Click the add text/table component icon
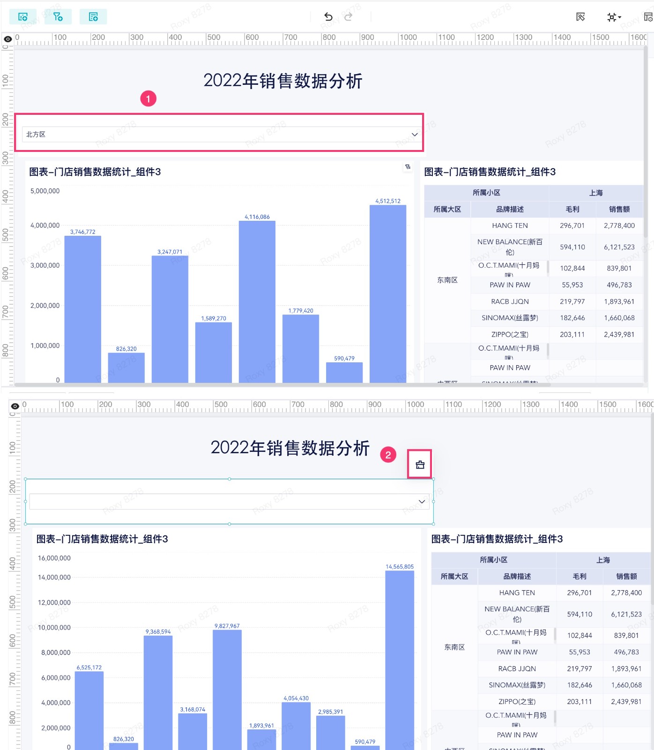 93,17
